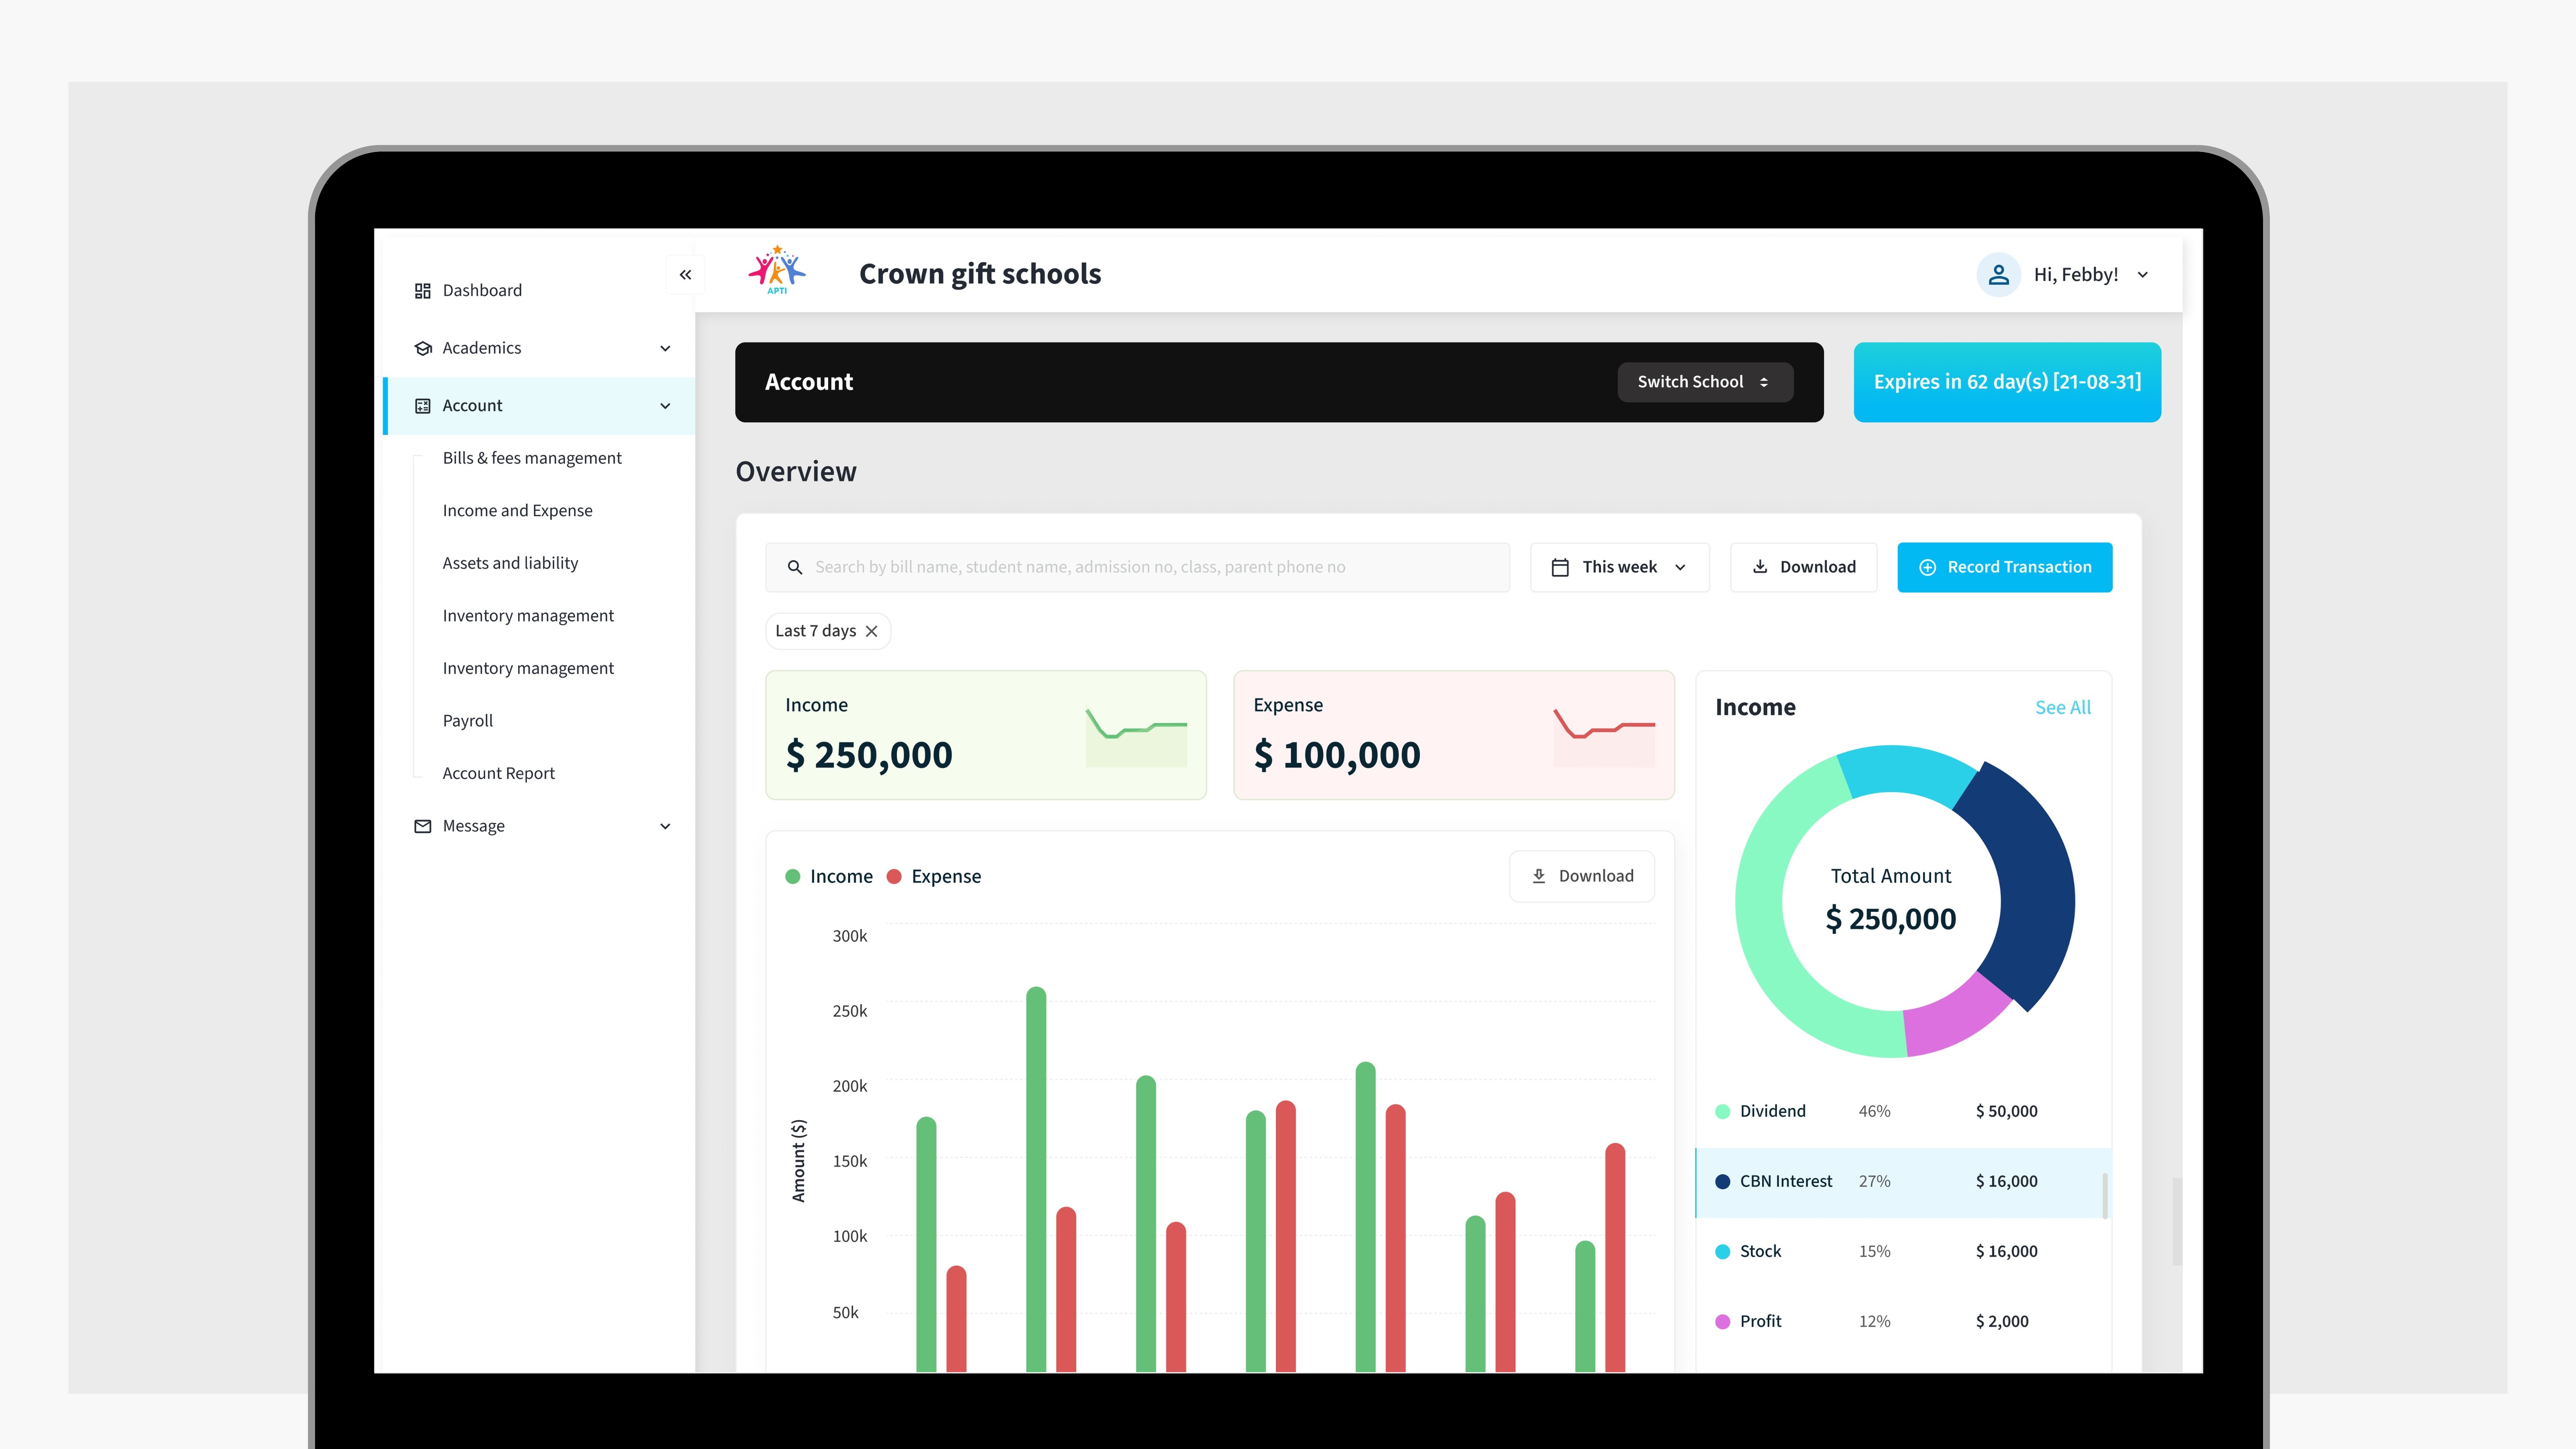
Task: Open the Switch School selector
Action: (1704, 382)
